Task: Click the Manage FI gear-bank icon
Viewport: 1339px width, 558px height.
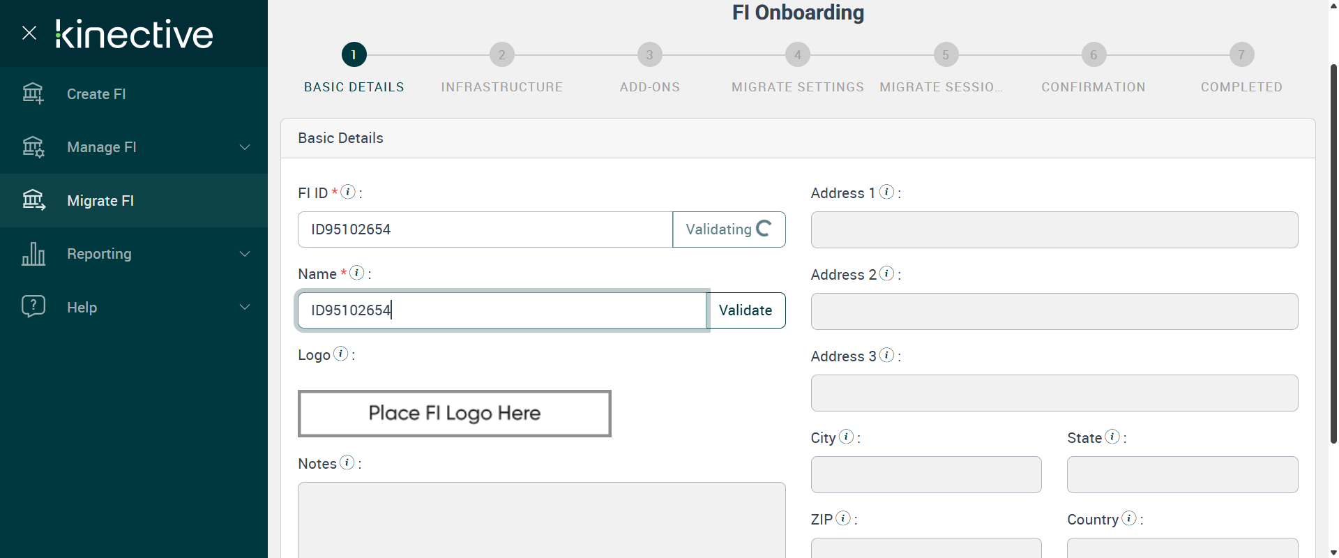Action: [33, 147]
